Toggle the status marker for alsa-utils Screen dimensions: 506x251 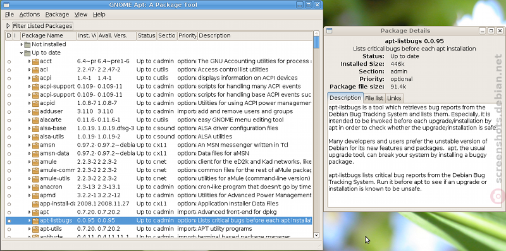[x=9, y=137]
